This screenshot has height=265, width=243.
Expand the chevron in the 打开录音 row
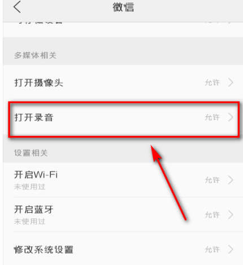231,117
